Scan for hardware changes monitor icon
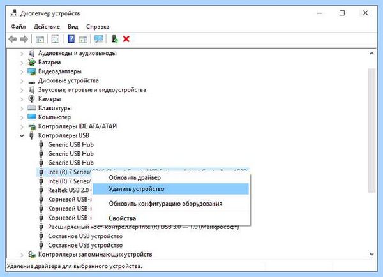Screen dimensions: 383x277 [x=99, y=39]
